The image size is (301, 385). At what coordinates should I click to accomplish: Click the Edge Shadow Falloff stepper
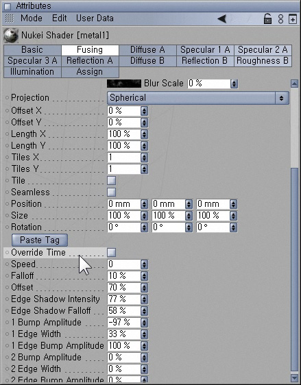(144, 311)
